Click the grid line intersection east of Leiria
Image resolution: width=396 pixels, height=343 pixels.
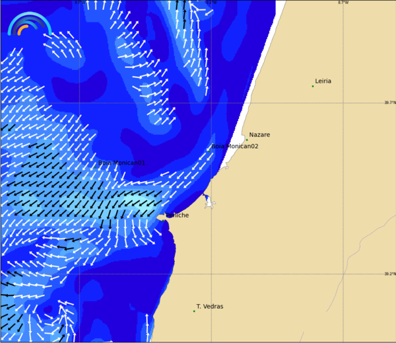point(343,102)
